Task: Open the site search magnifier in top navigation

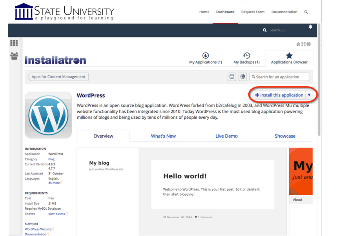Action: [x=306, y=12]
